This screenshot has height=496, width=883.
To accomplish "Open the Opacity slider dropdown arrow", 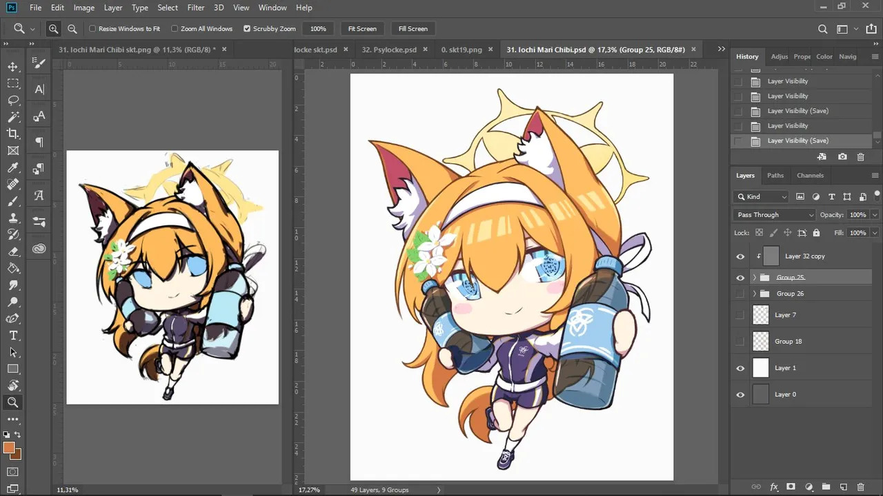I will click(x=875, y=215).
